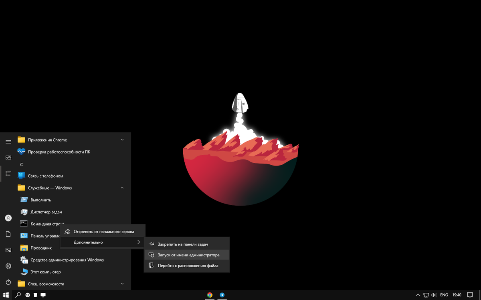Open Settings gear in the Start menu
Viewport: 481px width, 300px height.
click(8, 266)
